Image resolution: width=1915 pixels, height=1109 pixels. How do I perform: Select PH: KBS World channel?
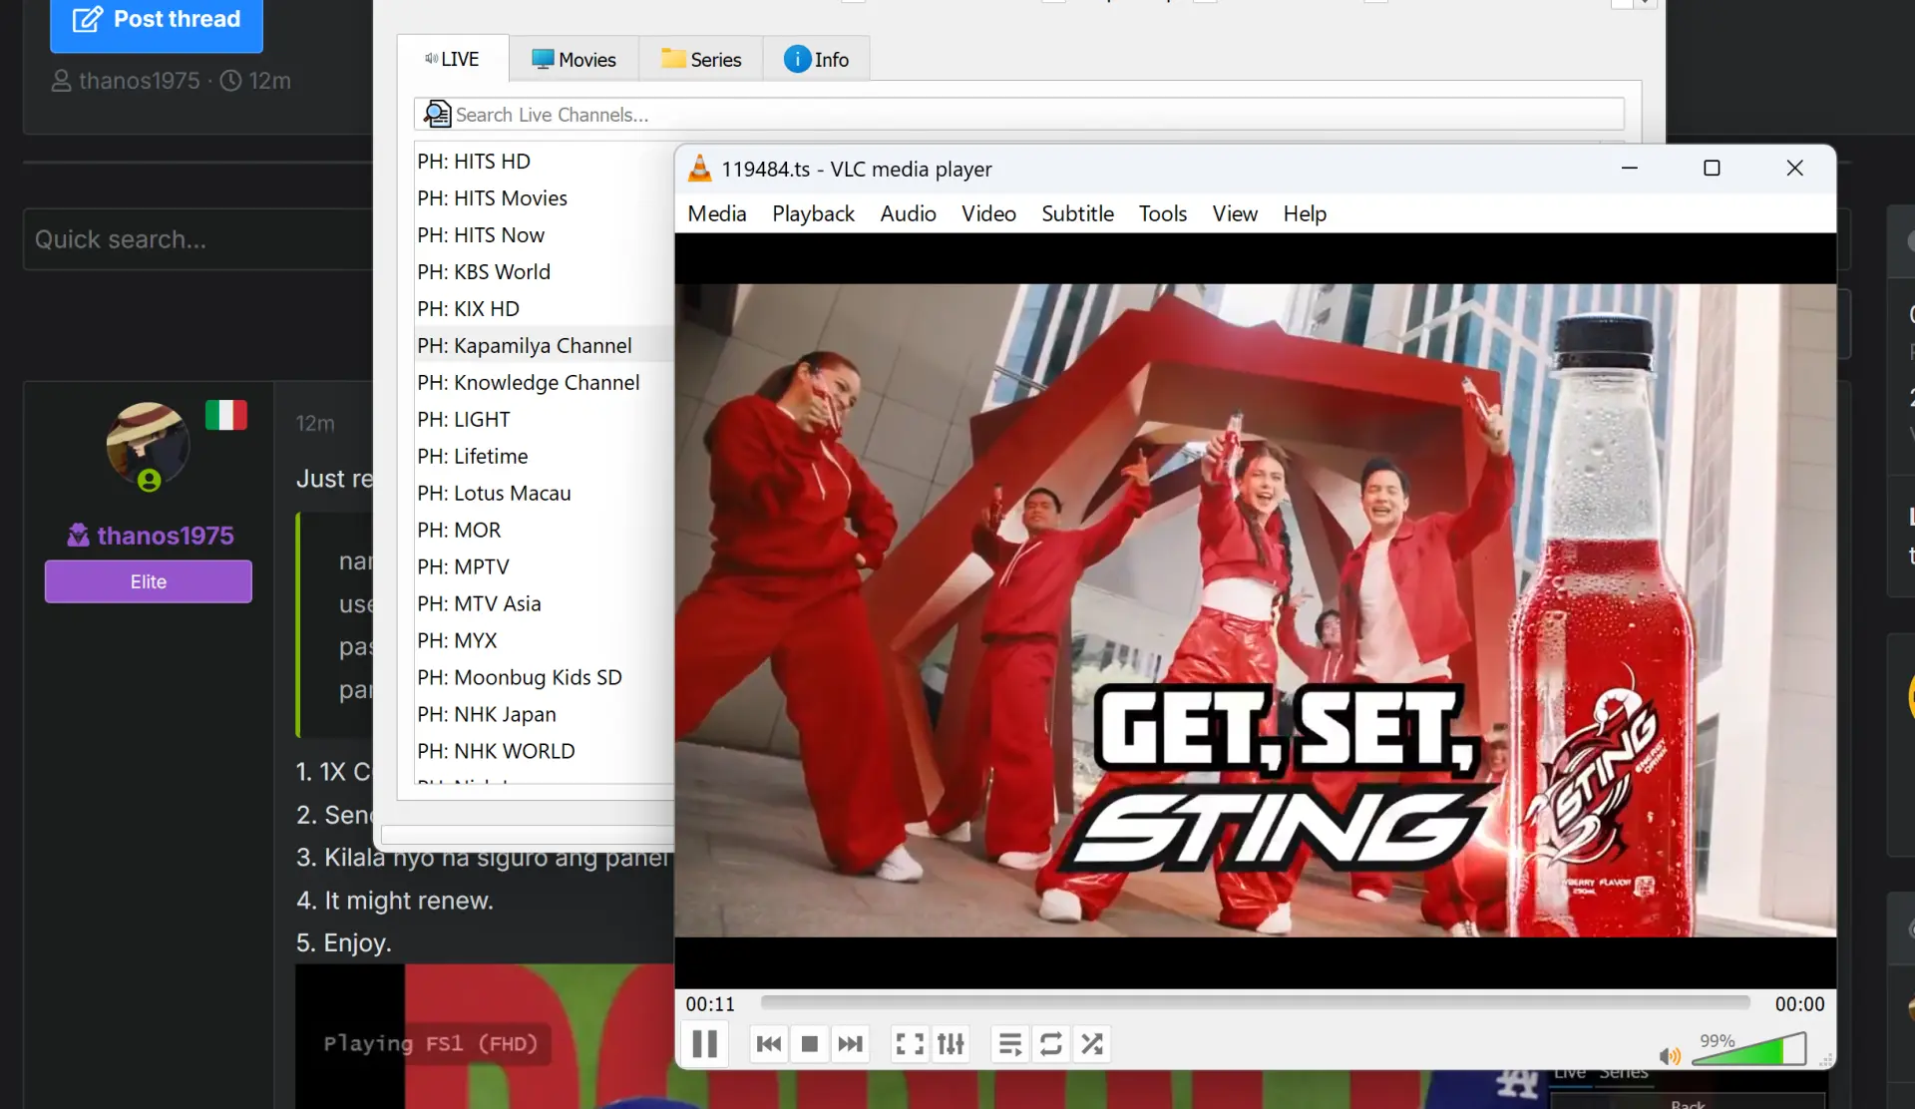pyautogui.click(x=484, y=271)
